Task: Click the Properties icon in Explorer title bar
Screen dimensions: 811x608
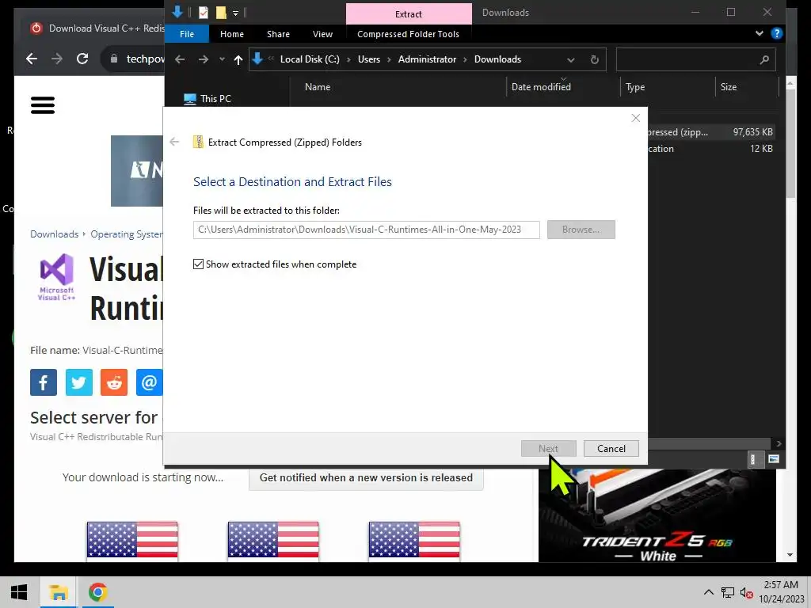Action: [204, 13]
